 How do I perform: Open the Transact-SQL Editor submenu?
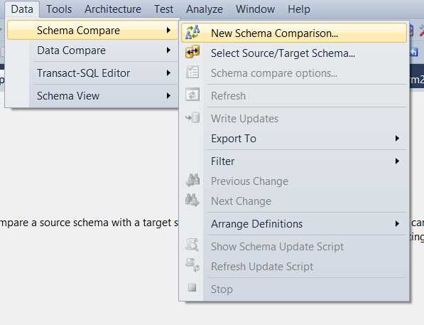pos(92,73)
